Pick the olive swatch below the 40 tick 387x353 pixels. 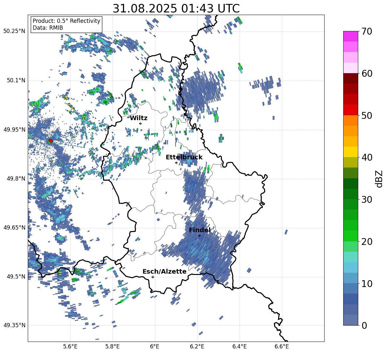(350, 162)
